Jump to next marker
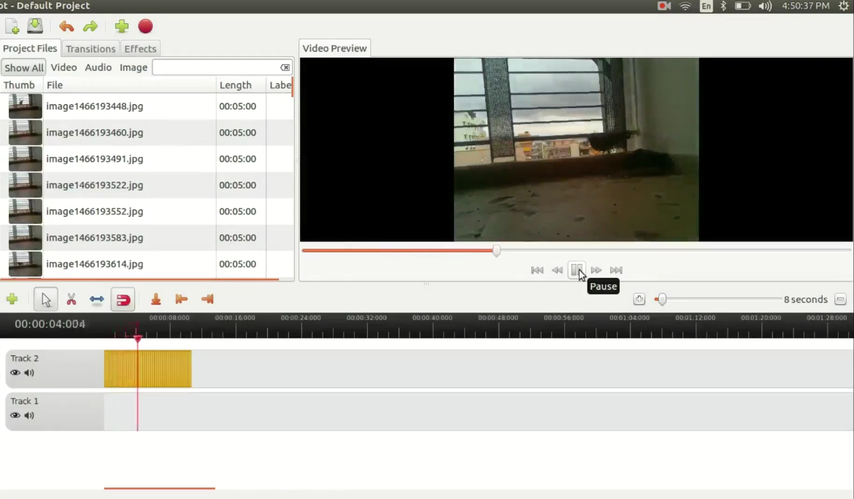The width and height of the screenshot is (854, 499). pyautogui.click(x=207, y=299)
